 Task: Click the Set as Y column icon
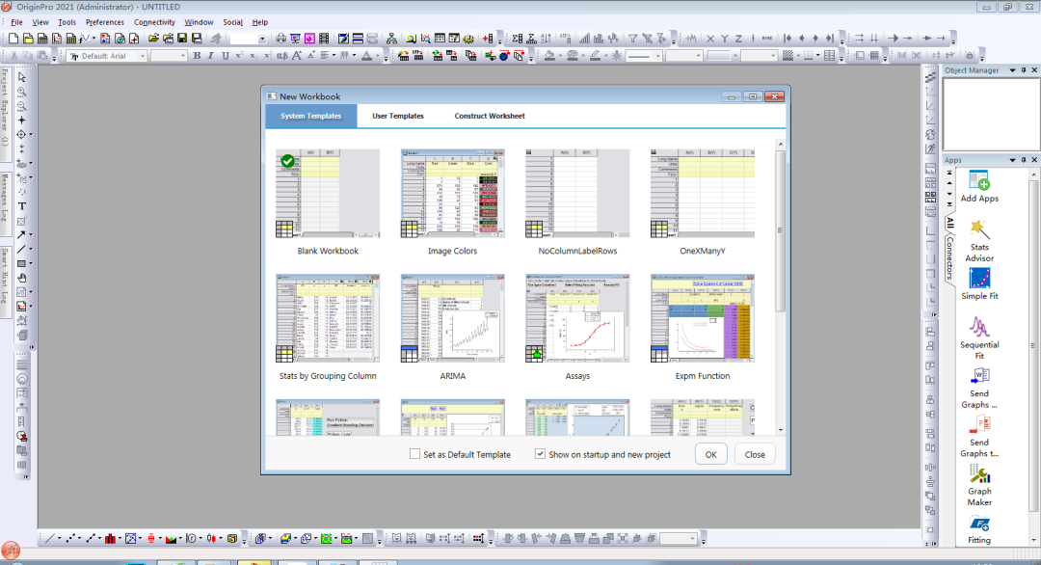(x=724, y=39)
